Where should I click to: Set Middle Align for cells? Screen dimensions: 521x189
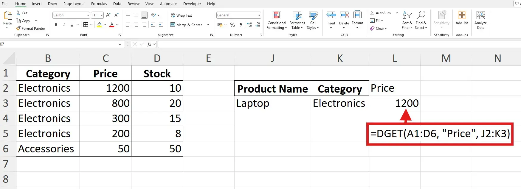(136, 15)
